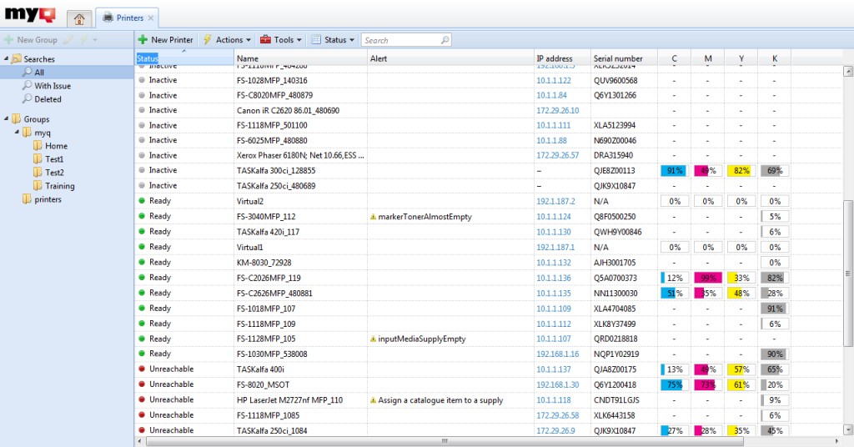The height and width of the screenshot is (447, 854).
Task: Click black 91% bar for FS-1018MFP_107
Action: click(x=775, y=309)
